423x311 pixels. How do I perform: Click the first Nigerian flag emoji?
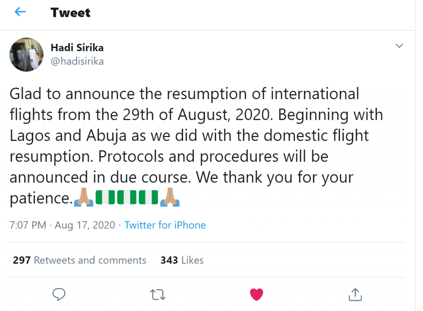point(105,198)
